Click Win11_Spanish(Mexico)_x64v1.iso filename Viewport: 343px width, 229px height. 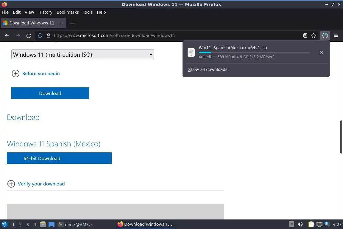point(233,48)
